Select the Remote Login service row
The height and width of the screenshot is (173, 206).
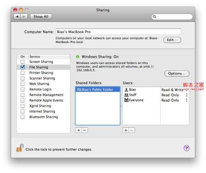[x=43, y=89]
